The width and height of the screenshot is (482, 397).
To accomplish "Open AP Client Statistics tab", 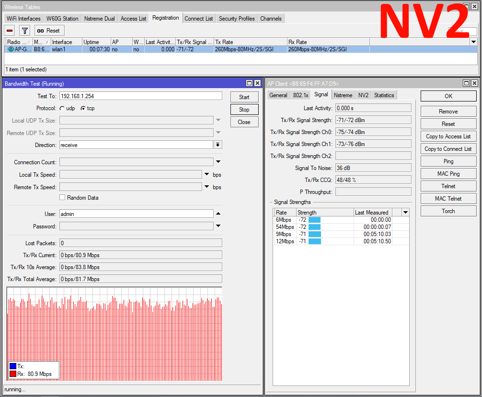I will tap(384, 95).
